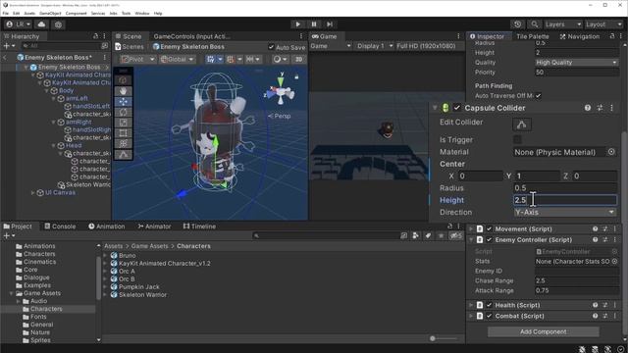Switch to the Animator tab
628x353 pixels.
(x=154, y=227)
